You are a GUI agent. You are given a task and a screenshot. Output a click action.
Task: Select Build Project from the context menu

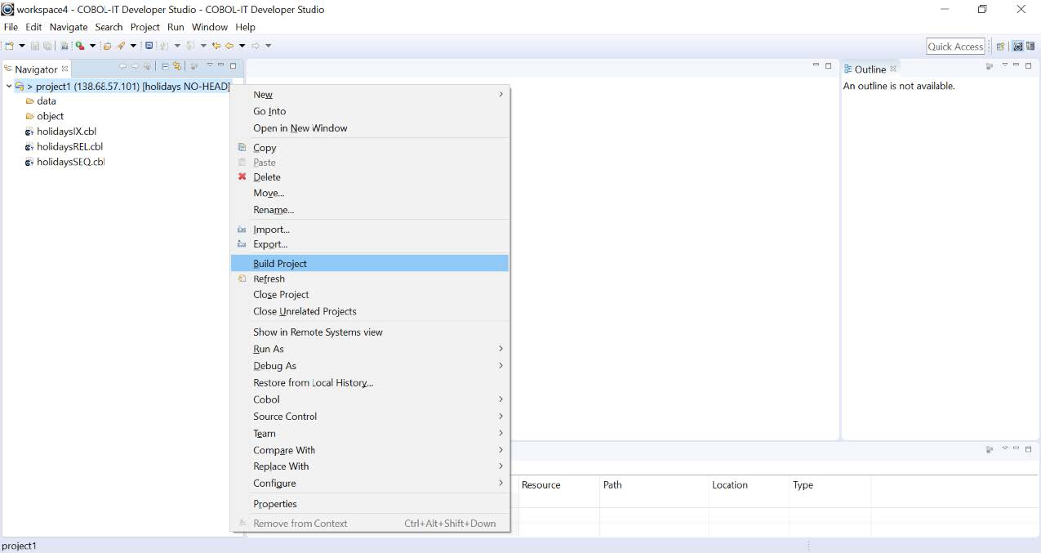tap(280, 264)
